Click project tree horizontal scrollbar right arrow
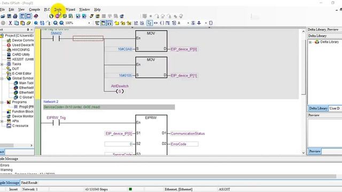 (31, 146)
